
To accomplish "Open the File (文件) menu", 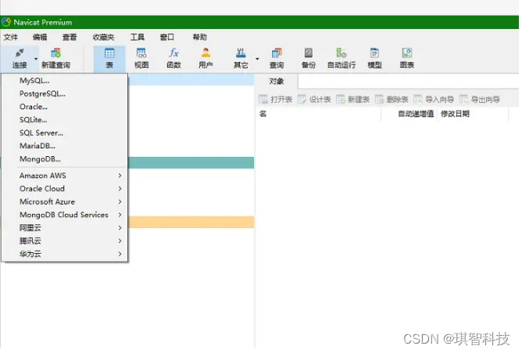I will click(11, 37).
